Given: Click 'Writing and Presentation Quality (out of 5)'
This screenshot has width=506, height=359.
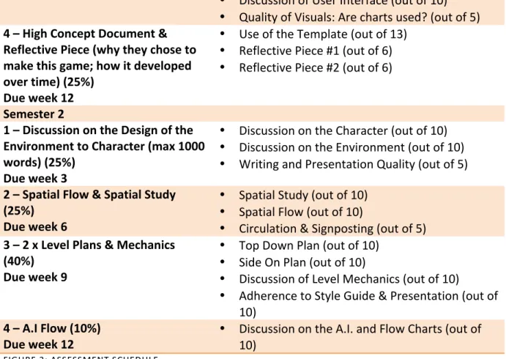Looking at the screenshot, I should tap(353, 164).
